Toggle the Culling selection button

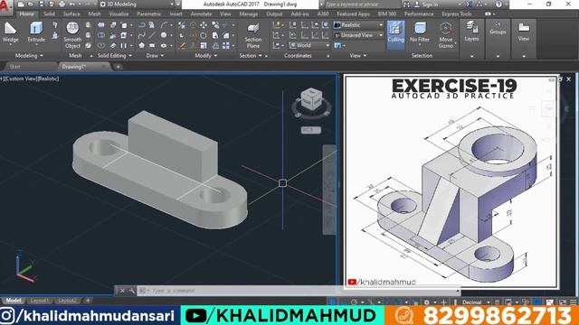click(x=396, y=35)
